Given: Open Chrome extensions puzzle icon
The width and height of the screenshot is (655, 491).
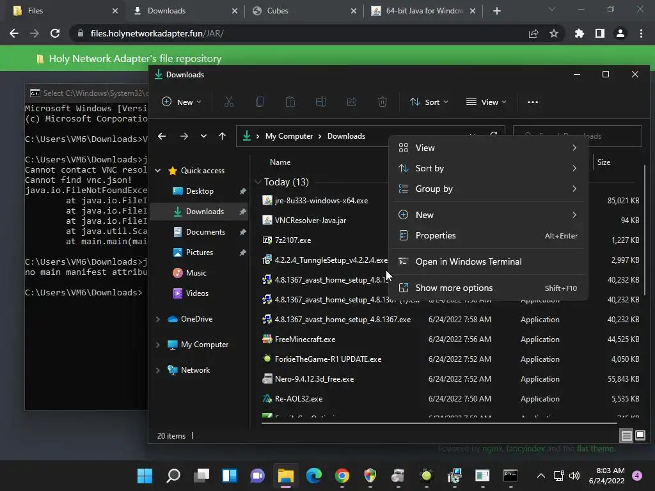Looking at the screenshot, I should coord(580,33).
